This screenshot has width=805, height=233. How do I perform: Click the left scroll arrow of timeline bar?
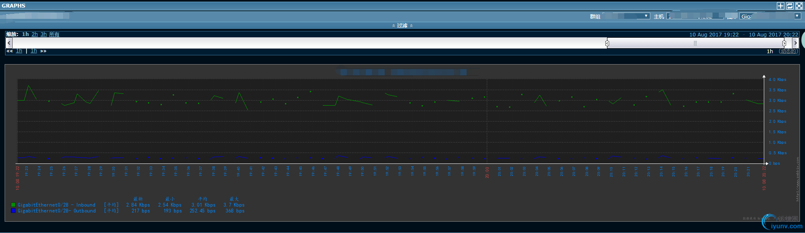(9, 43)
